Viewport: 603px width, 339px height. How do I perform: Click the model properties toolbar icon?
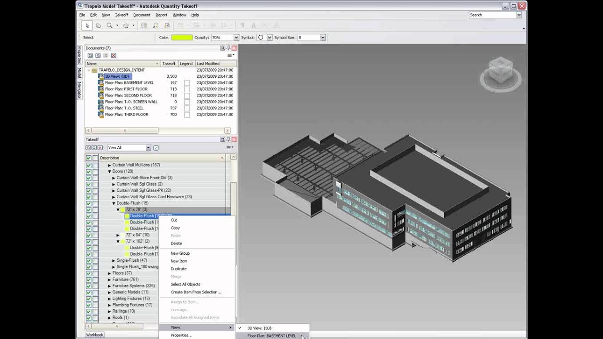pyautogui.click(x=144, y=25)
